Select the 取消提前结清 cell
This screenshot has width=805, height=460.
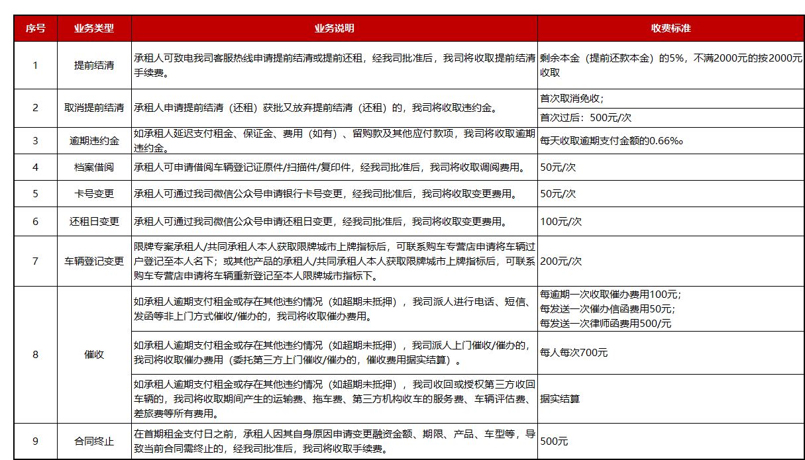(x=93, y=108)
